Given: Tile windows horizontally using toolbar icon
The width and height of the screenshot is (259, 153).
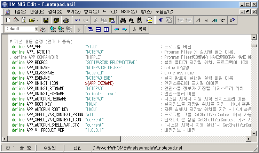Looking at the screenshot, I should click(98, 29).
